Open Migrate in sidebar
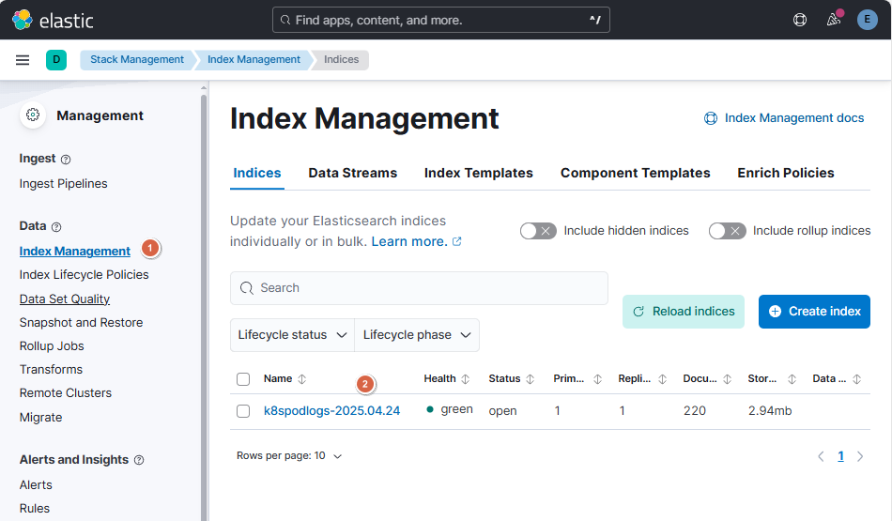Viewport: 892px width, 521px height. [x=41, y=418]
